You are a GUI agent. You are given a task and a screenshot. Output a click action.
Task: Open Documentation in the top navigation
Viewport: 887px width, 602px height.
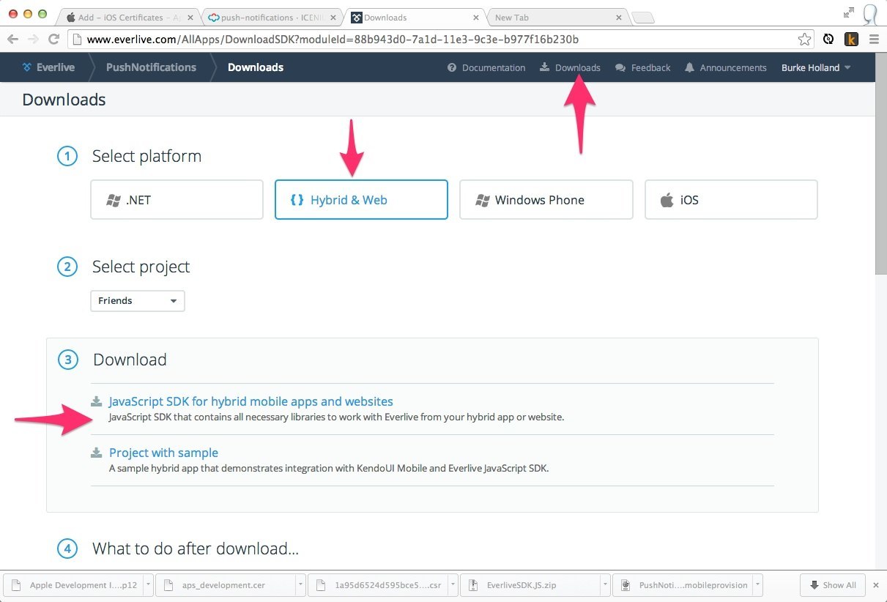click(x=486, y=67)
